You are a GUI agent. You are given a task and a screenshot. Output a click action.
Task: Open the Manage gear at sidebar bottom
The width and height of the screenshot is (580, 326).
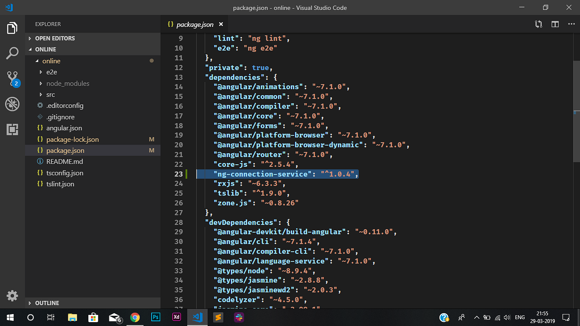[x=12, y=296]
